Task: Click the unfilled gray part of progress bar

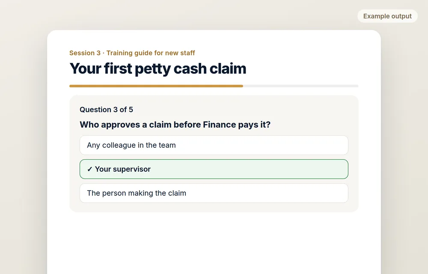Action: pyautogui.click(x=300, y=86)
